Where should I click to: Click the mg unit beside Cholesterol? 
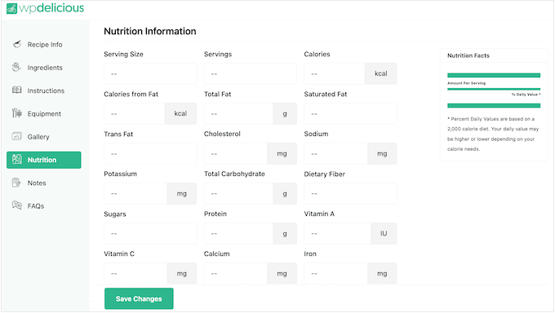[282, 153]
